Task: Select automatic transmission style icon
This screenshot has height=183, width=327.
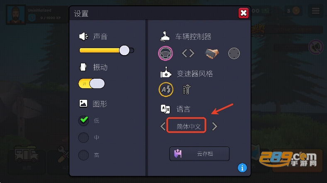Action: [166, 89]
